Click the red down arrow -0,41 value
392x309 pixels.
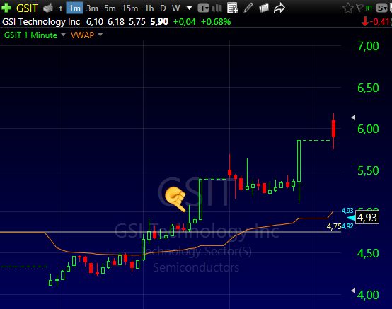[376, 22]
